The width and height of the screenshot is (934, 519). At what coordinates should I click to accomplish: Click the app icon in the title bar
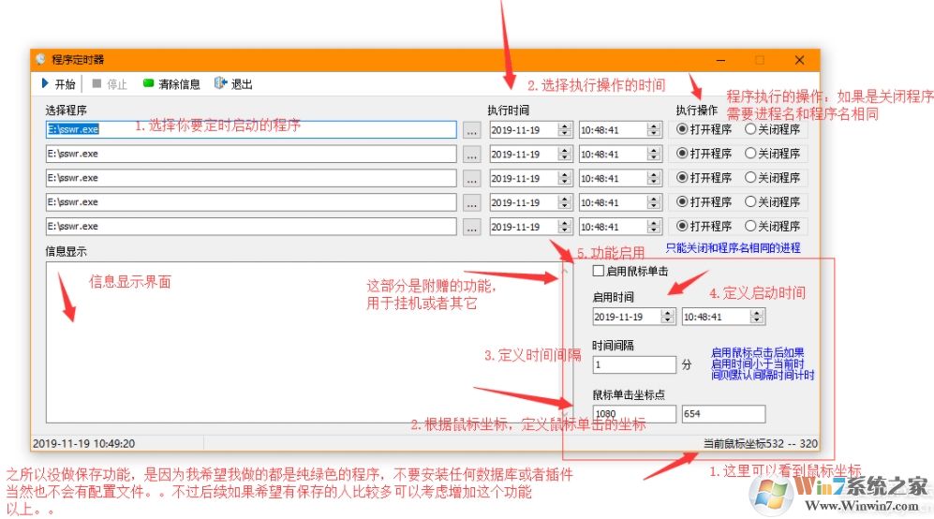(x=41, y=59)
